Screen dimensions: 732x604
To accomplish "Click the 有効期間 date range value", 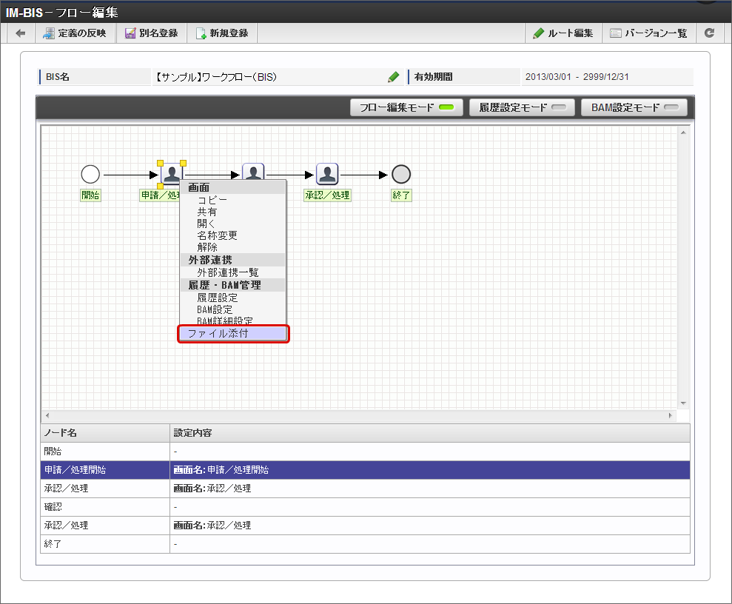I will 577,77.
